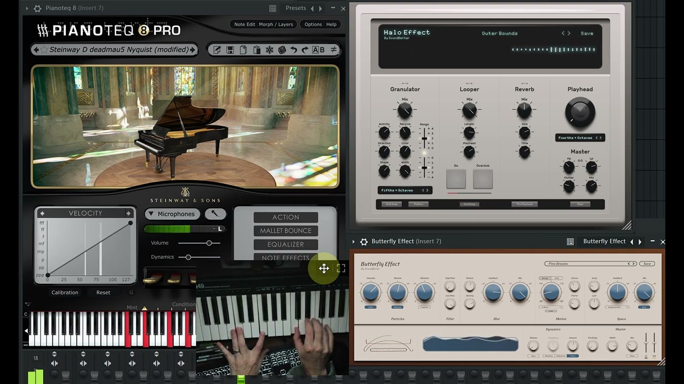Image resolution: width=684 pixels, height=384 pixels.
Task: Open the EQUALIZER panel button
Action: pos(286,244)
